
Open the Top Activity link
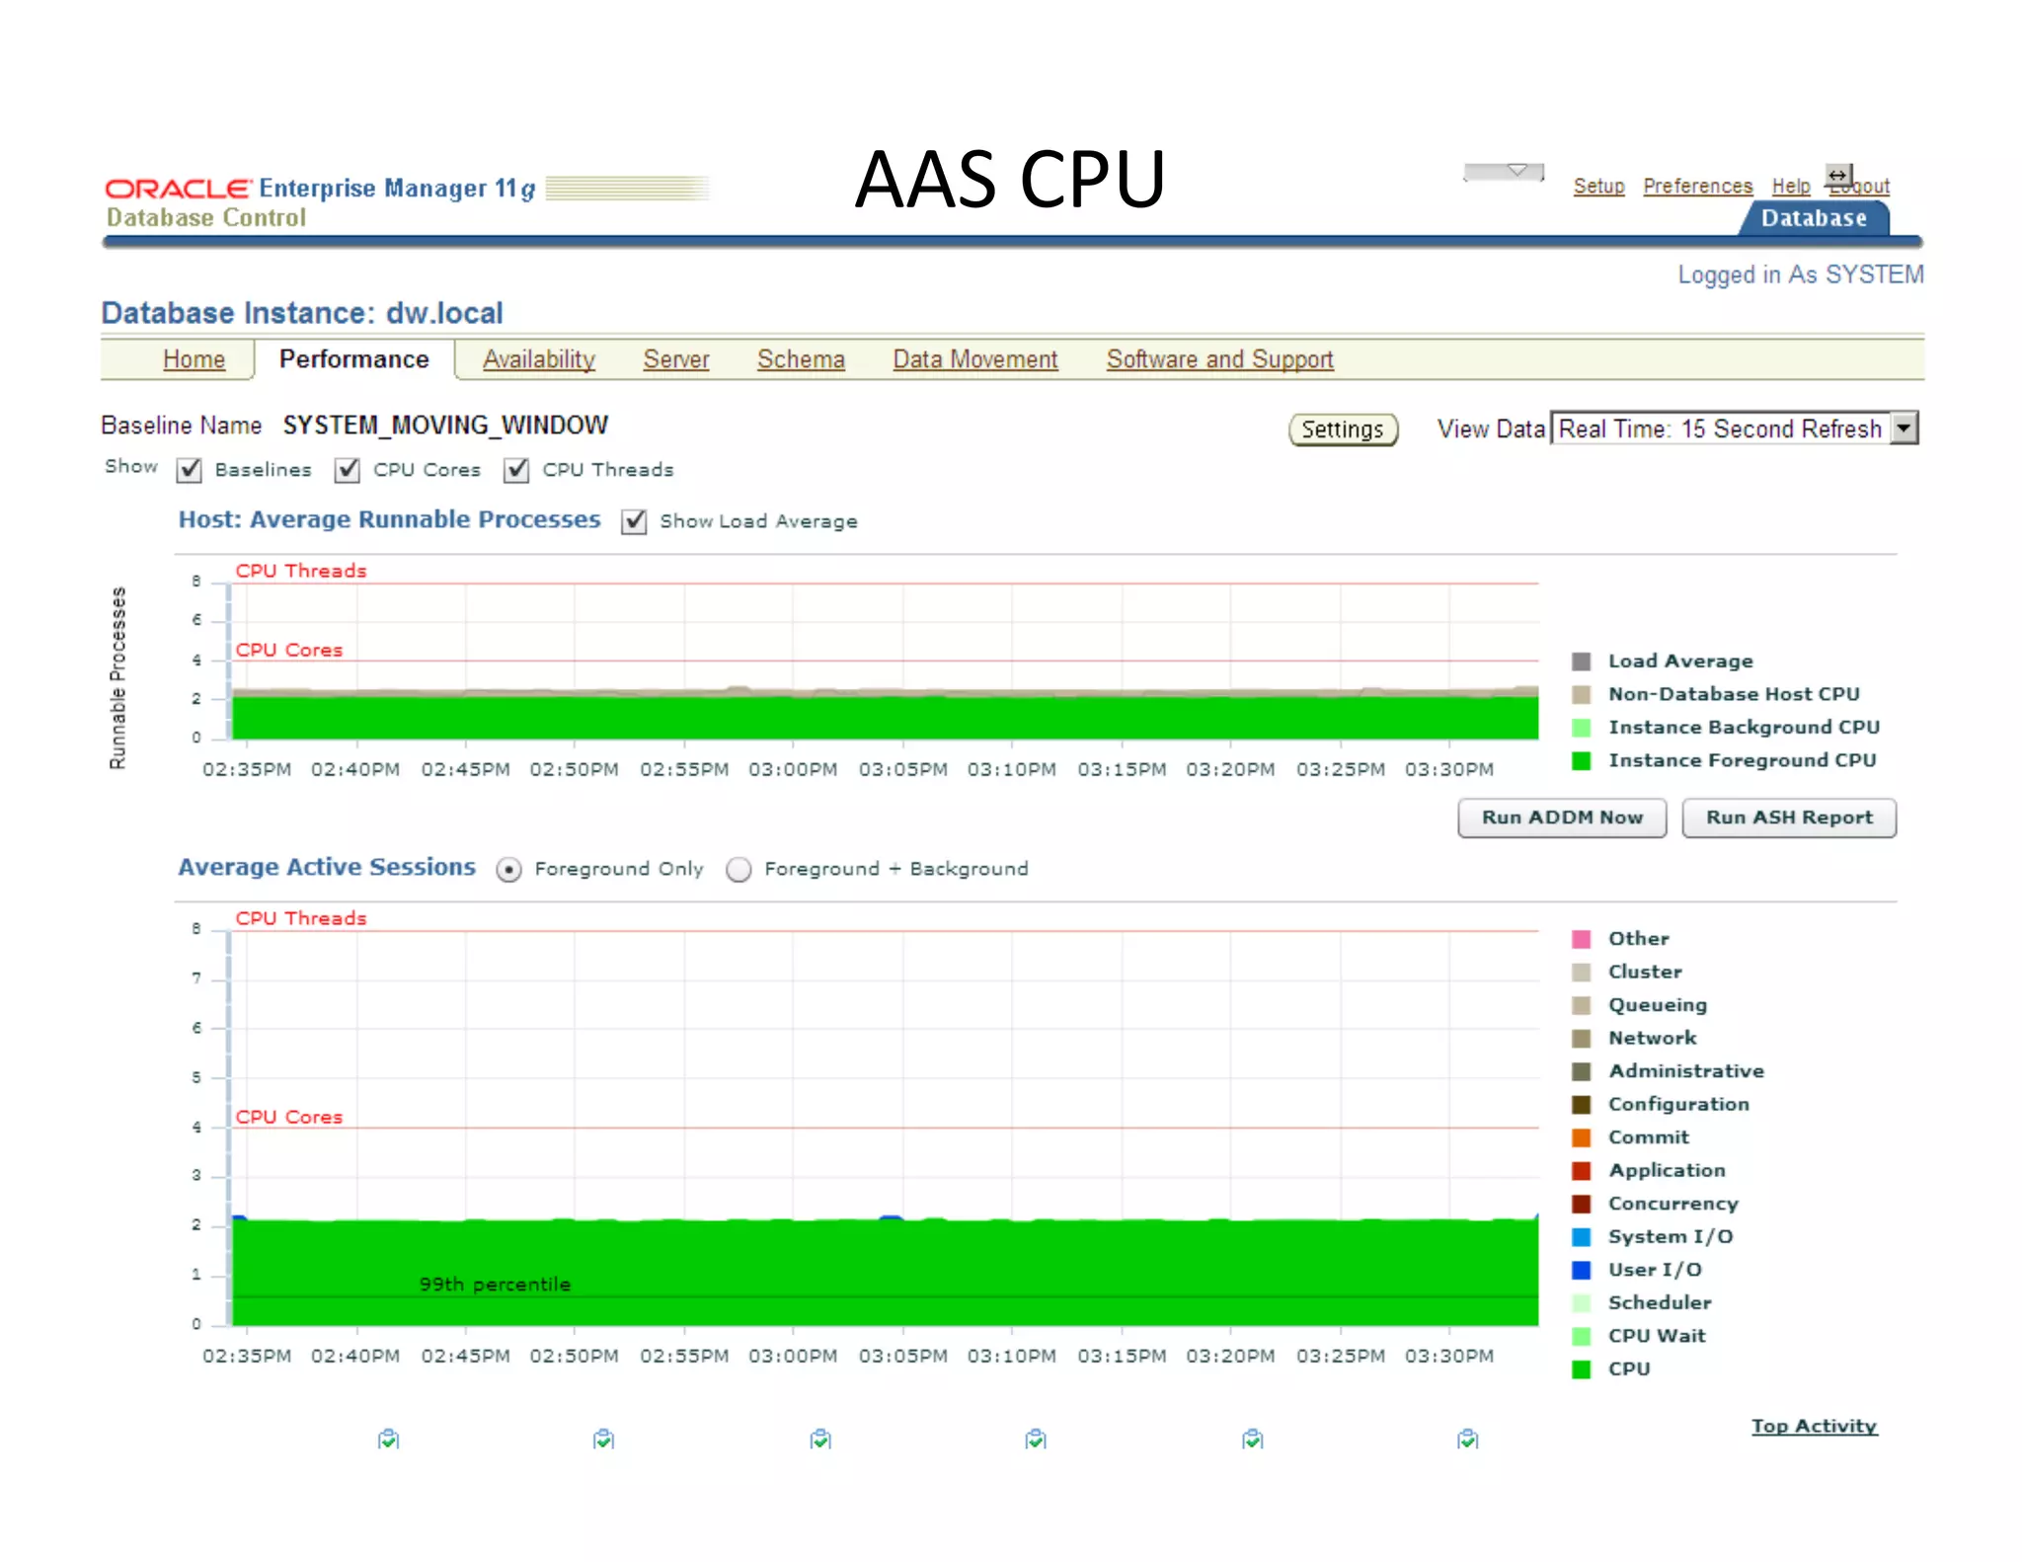tap(1814, 1426)
